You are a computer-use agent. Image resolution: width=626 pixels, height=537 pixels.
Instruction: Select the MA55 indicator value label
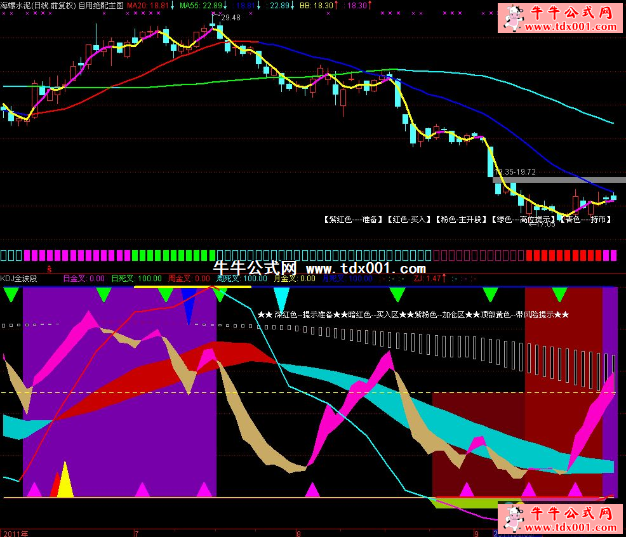coord(201,5)
